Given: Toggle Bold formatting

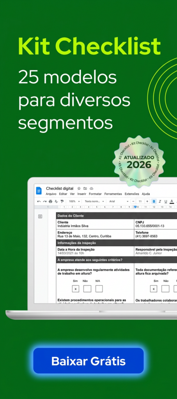Looking at the screenshot, I should pyautogui.click(x=154, y=201).
